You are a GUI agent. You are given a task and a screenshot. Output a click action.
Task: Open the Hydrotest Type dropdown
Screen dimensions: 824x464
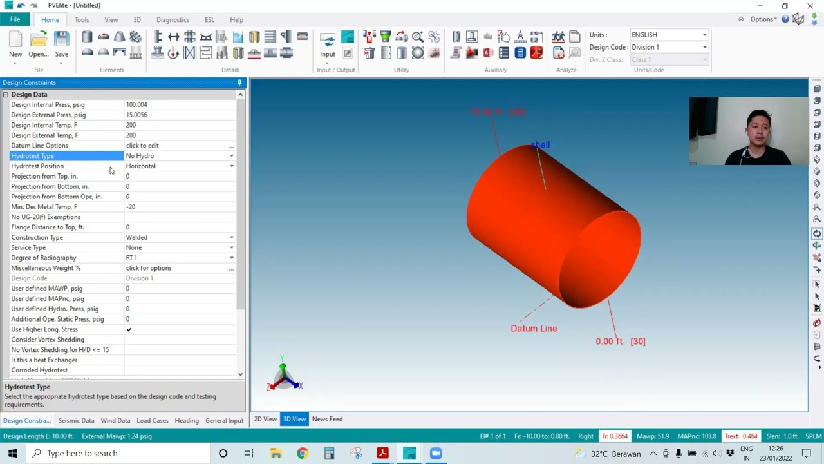[x=232, y=156]
